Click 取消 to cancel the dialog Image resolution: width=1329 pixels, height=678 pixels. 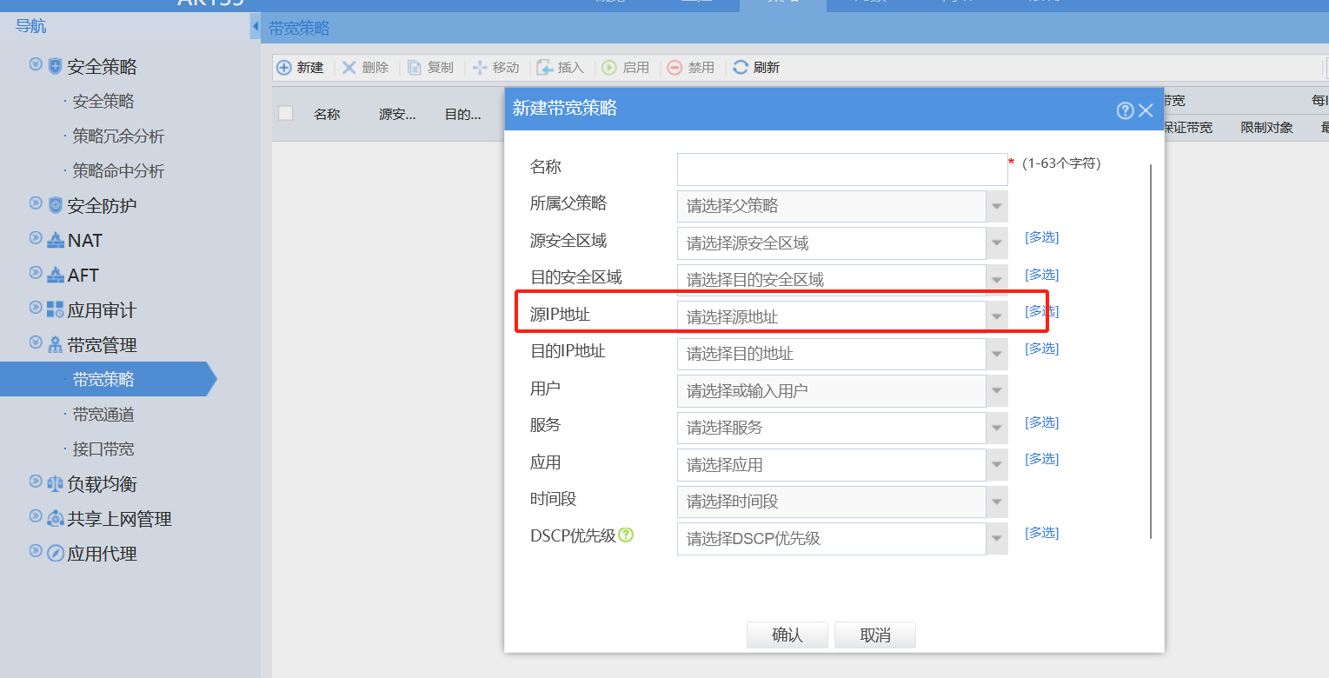pyautogui.click(x=875, y=635)
